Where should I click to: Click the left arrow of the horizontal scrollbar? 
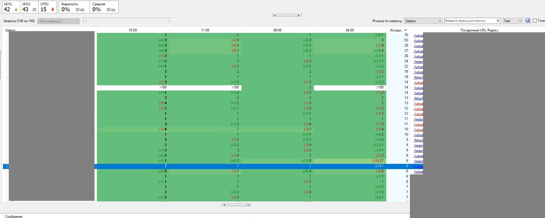point(86,21)
